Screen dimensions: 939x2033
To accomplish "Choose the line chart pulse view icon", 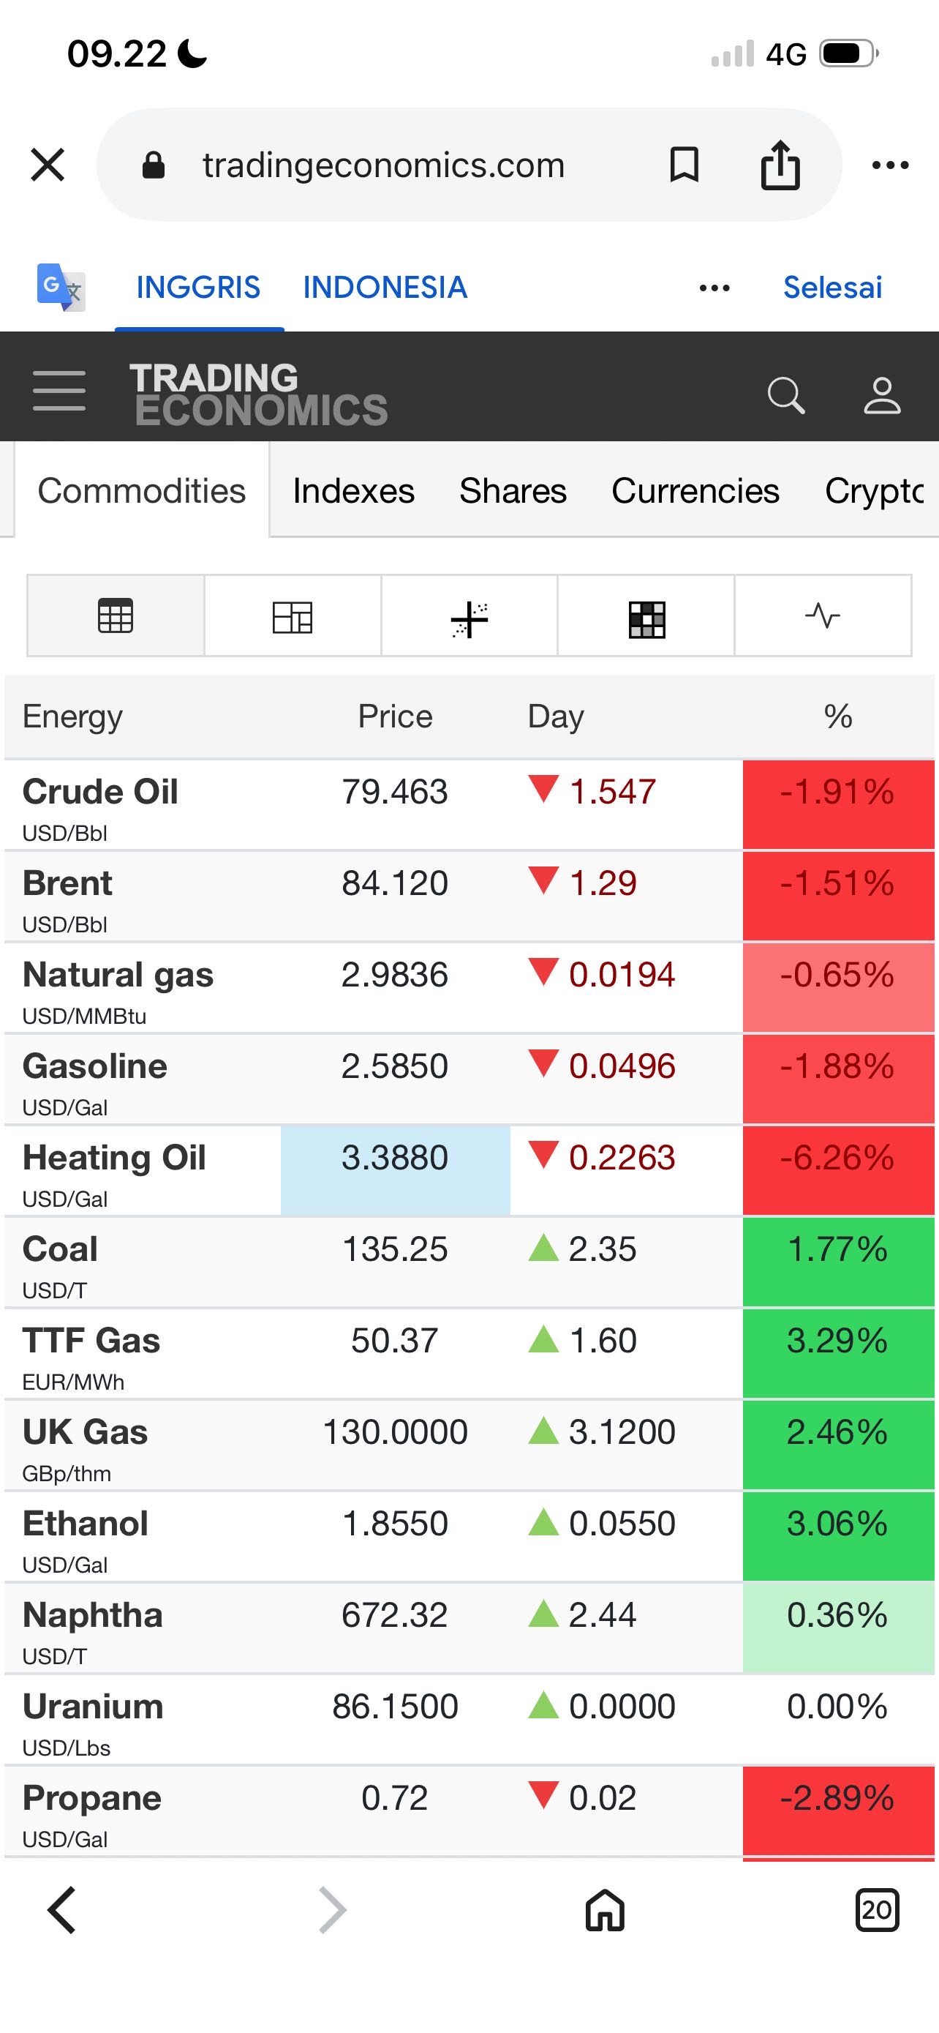I will (822, 615).
